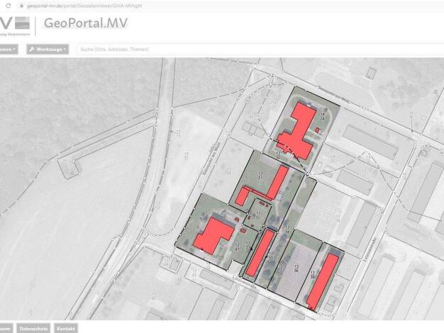The width and height of the screenshot is (444, 333).
Task: Click the lock icon in the address bar
Action: click(21, 5)
